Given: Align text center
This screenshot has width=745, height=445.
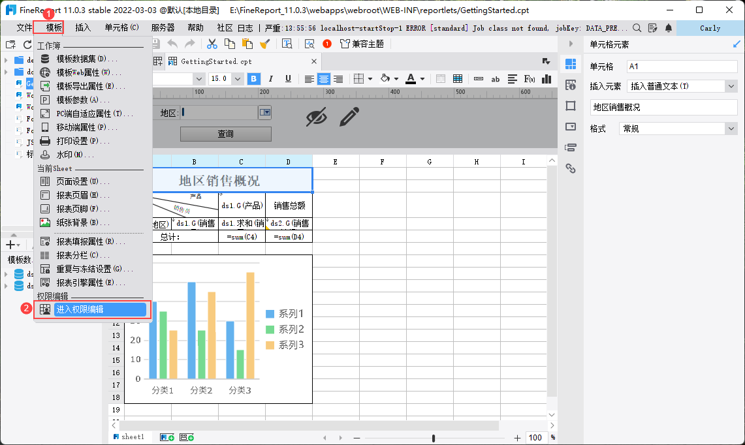Looking at the screenshot, I should 324,79.
